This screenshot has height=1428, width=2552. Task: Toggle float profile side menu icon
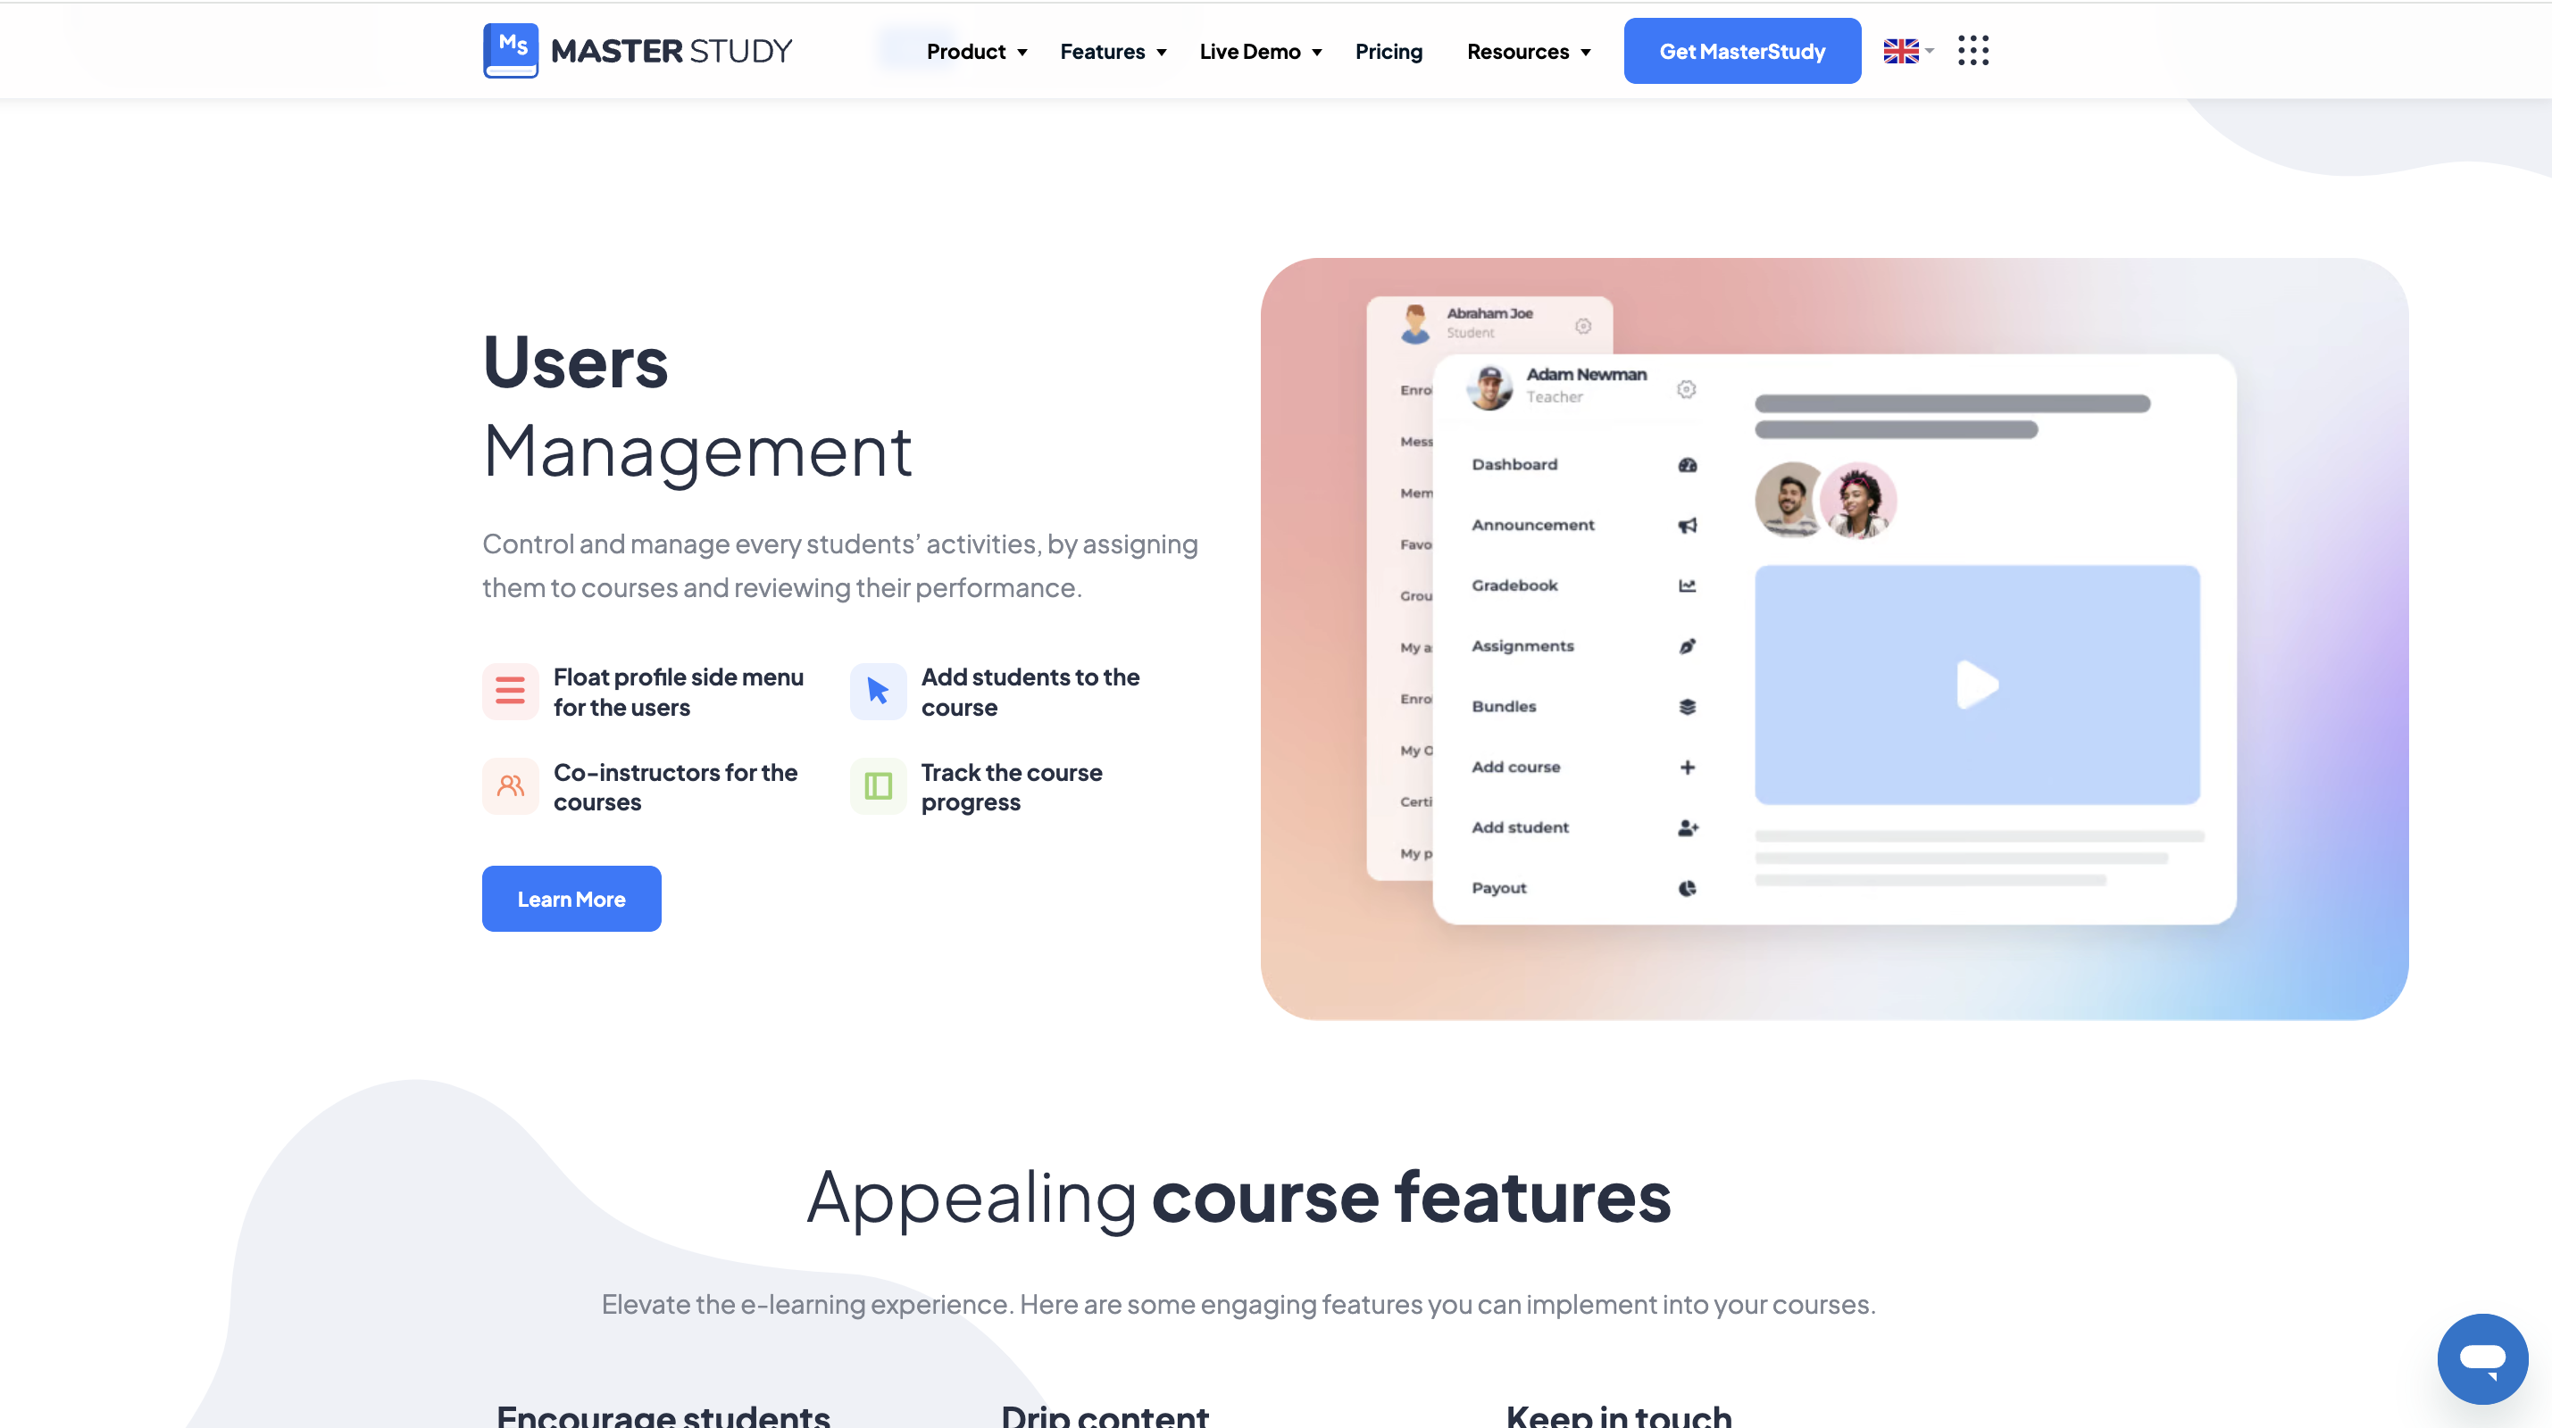(x=508, y=690)
